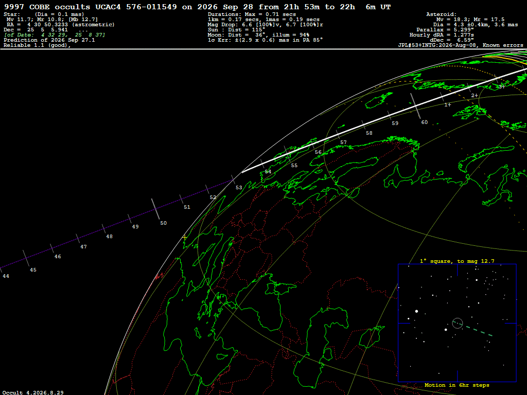The image size is (527, 395).
Task: Click the circled target star in finder chart
Action: coord(458,323)
